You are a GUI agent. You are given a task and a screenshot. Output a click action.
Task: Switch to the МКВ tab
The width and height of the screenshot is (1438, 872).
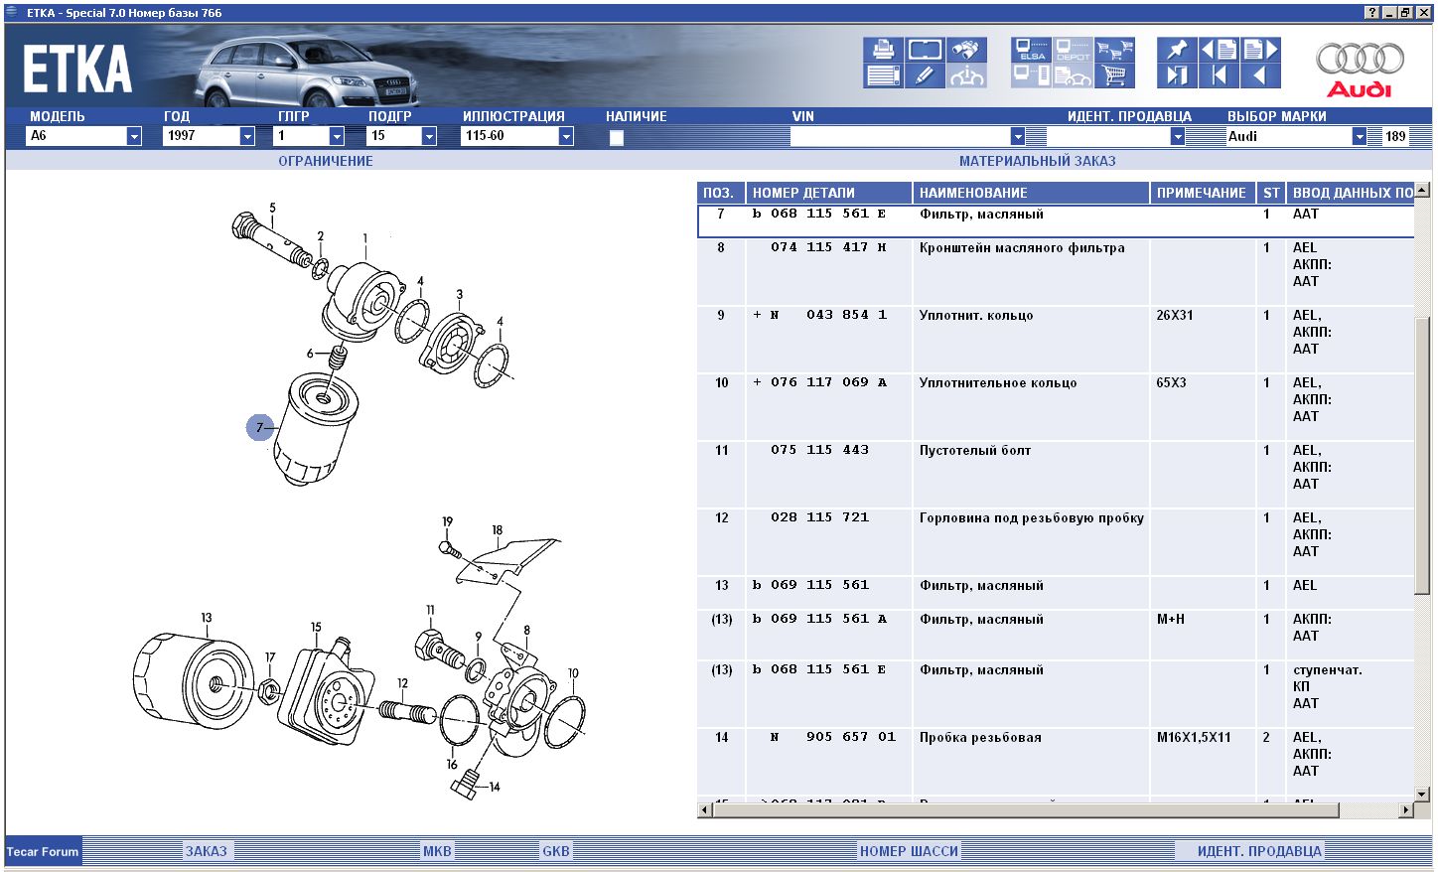point(437,851)
